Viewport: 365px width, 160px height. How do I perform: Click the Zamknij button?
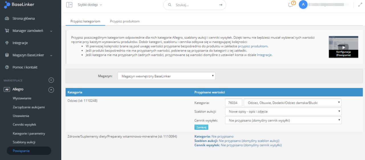click(201, 127)
